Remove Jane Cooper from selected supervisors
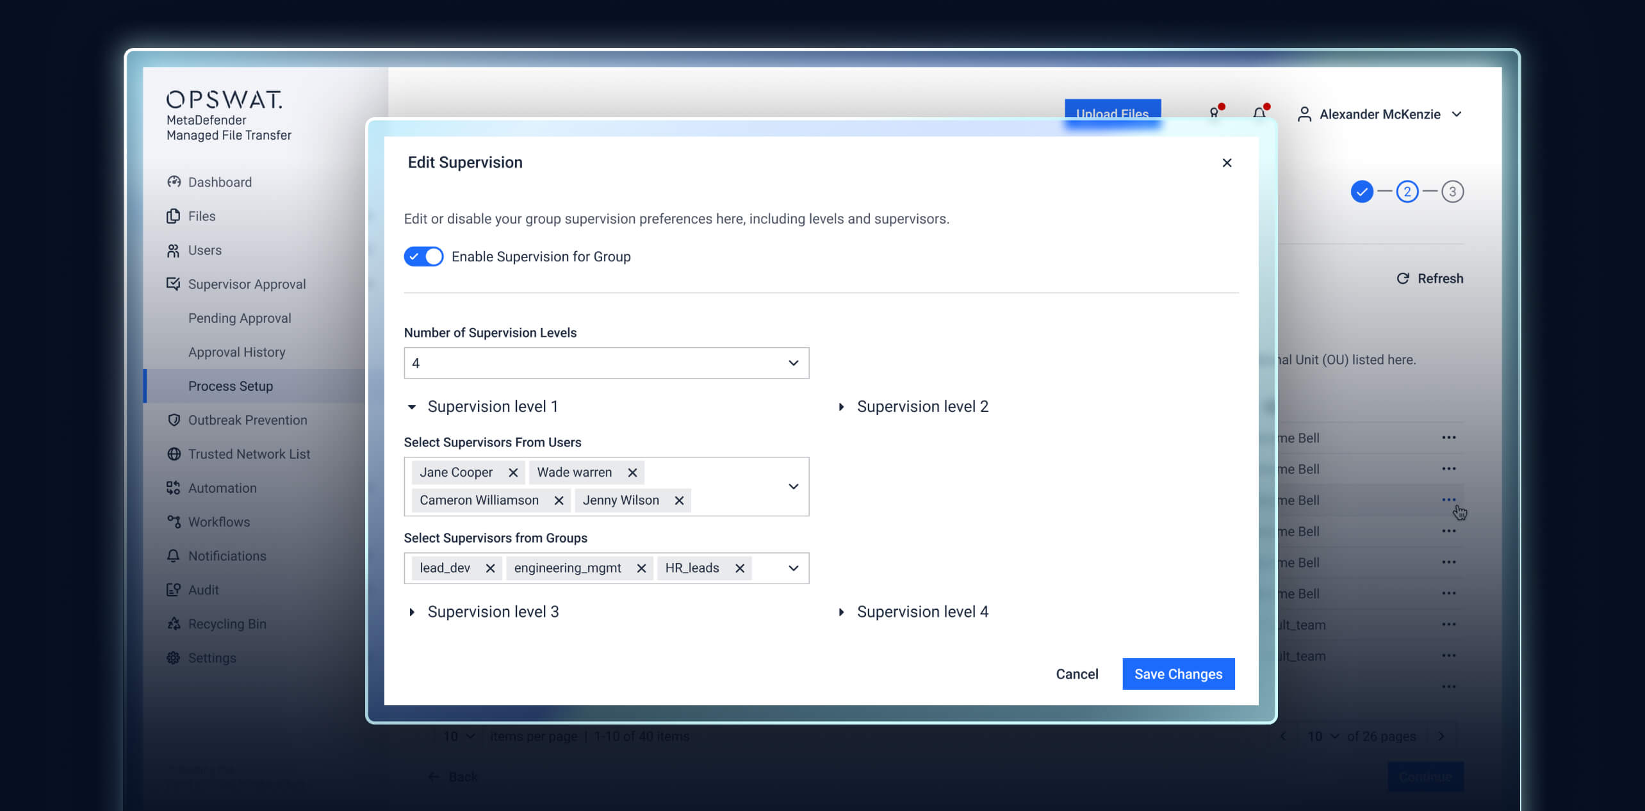 (513, 472)
